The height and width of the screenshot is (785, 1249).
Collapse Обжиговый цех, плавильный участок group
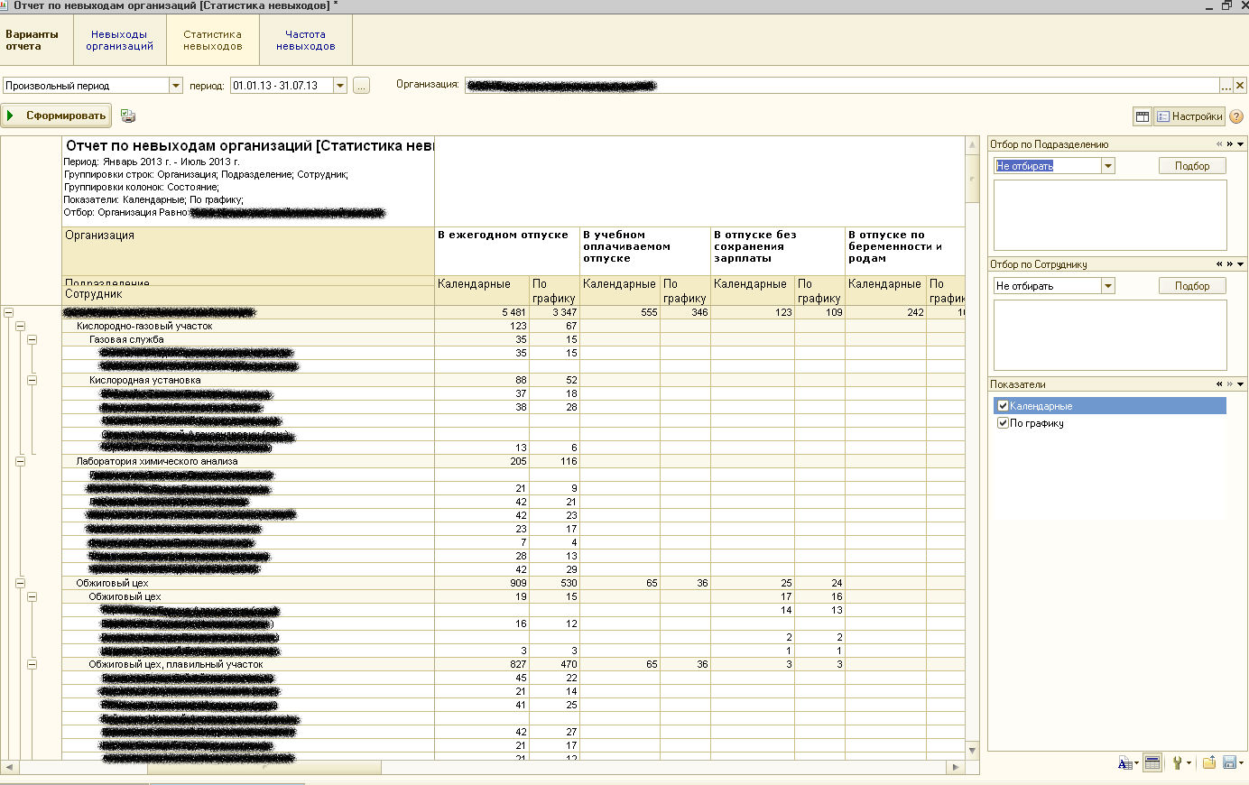tap(32, 664)
